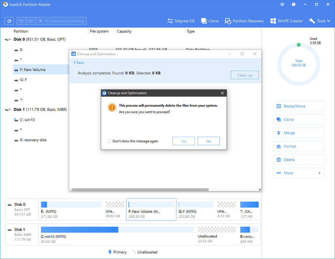Select F: New Volume row
This screenshot has width=335, height=259.
tap(41, 70)
